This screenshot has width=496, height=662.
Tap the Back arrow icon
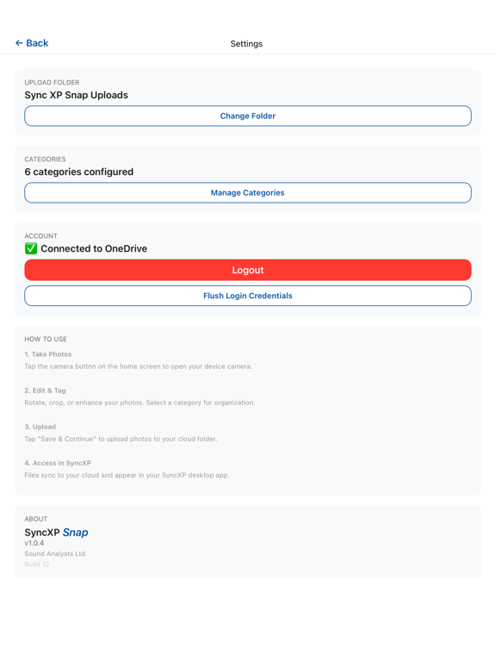[x=19, y=43]
